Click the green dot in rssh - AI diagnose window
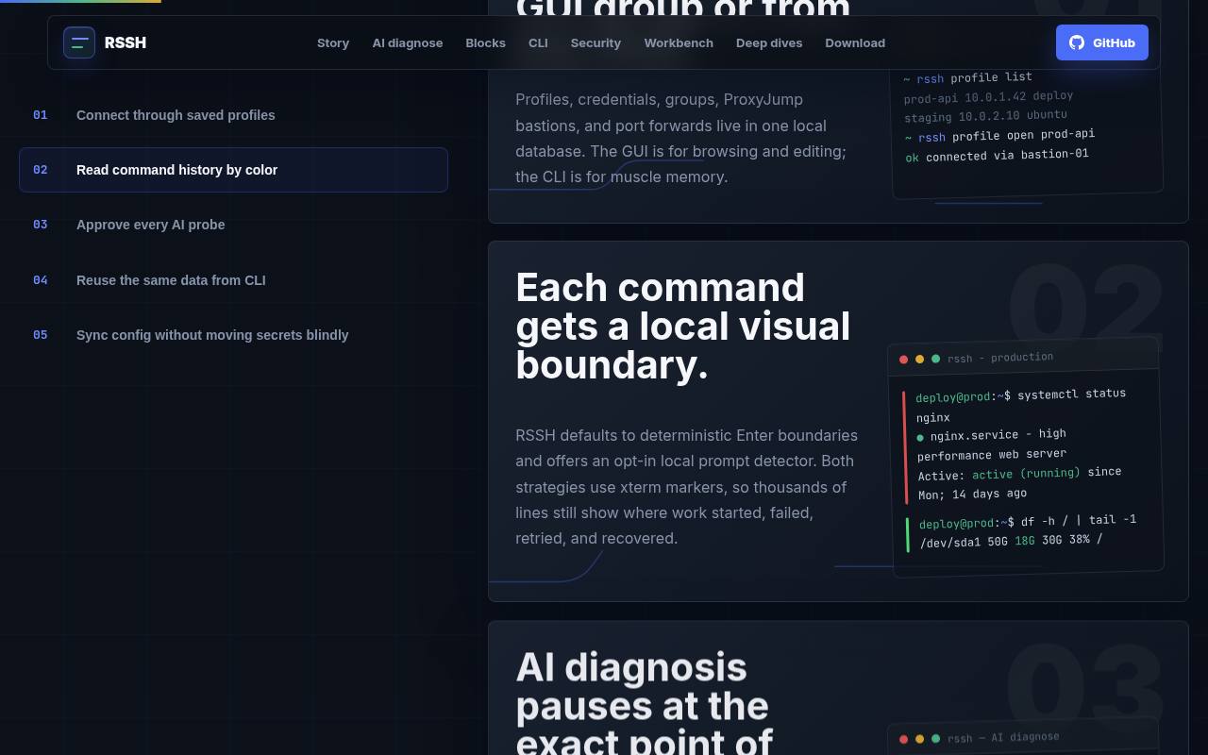 (936, 738)
